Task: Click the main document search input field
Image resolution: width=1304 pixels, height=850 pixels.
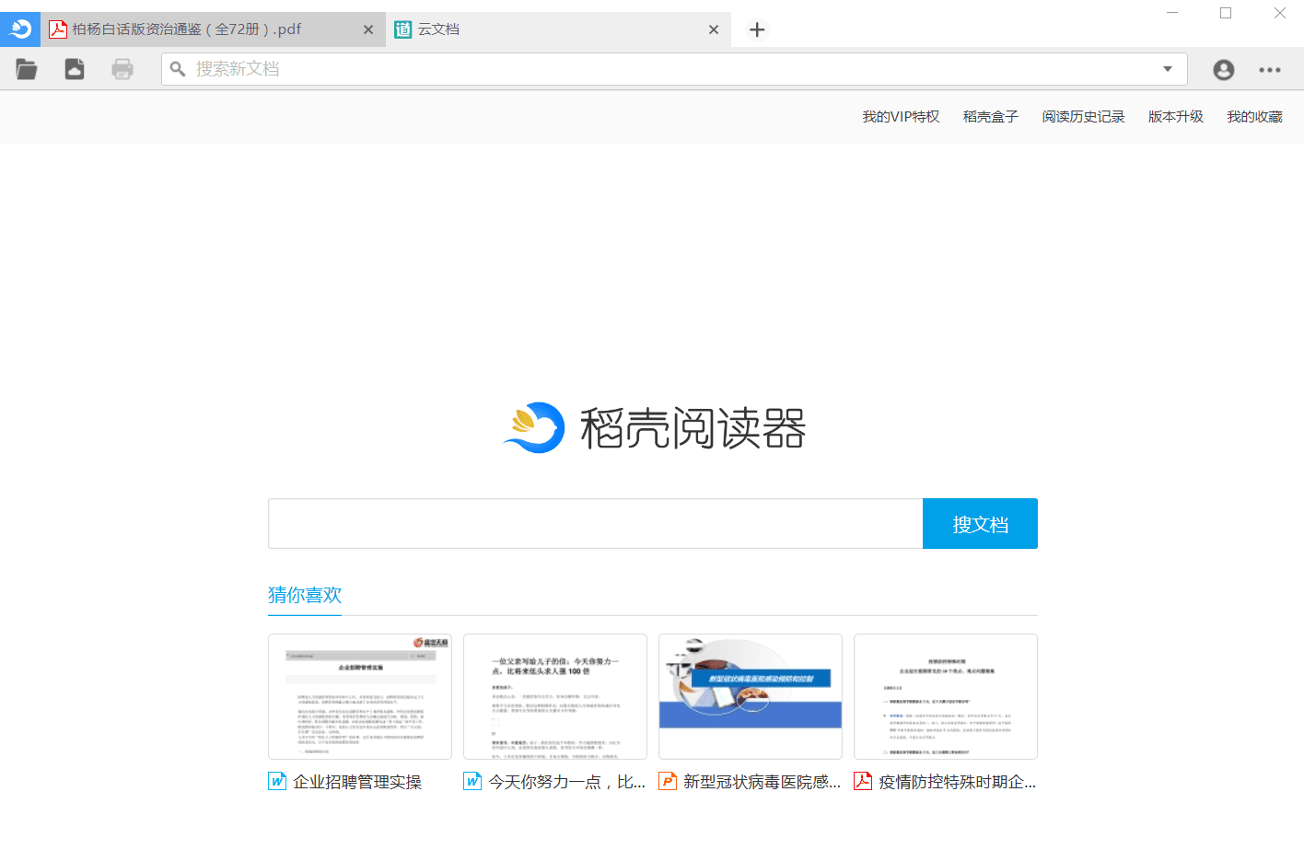Action: (x=595, y=524)
